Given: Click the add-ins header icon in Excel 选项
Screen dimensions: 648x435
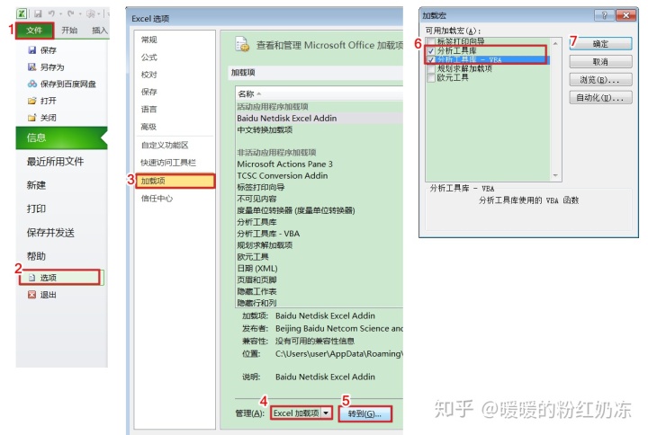Looking at the screenshot, I should tap(243, 45).
